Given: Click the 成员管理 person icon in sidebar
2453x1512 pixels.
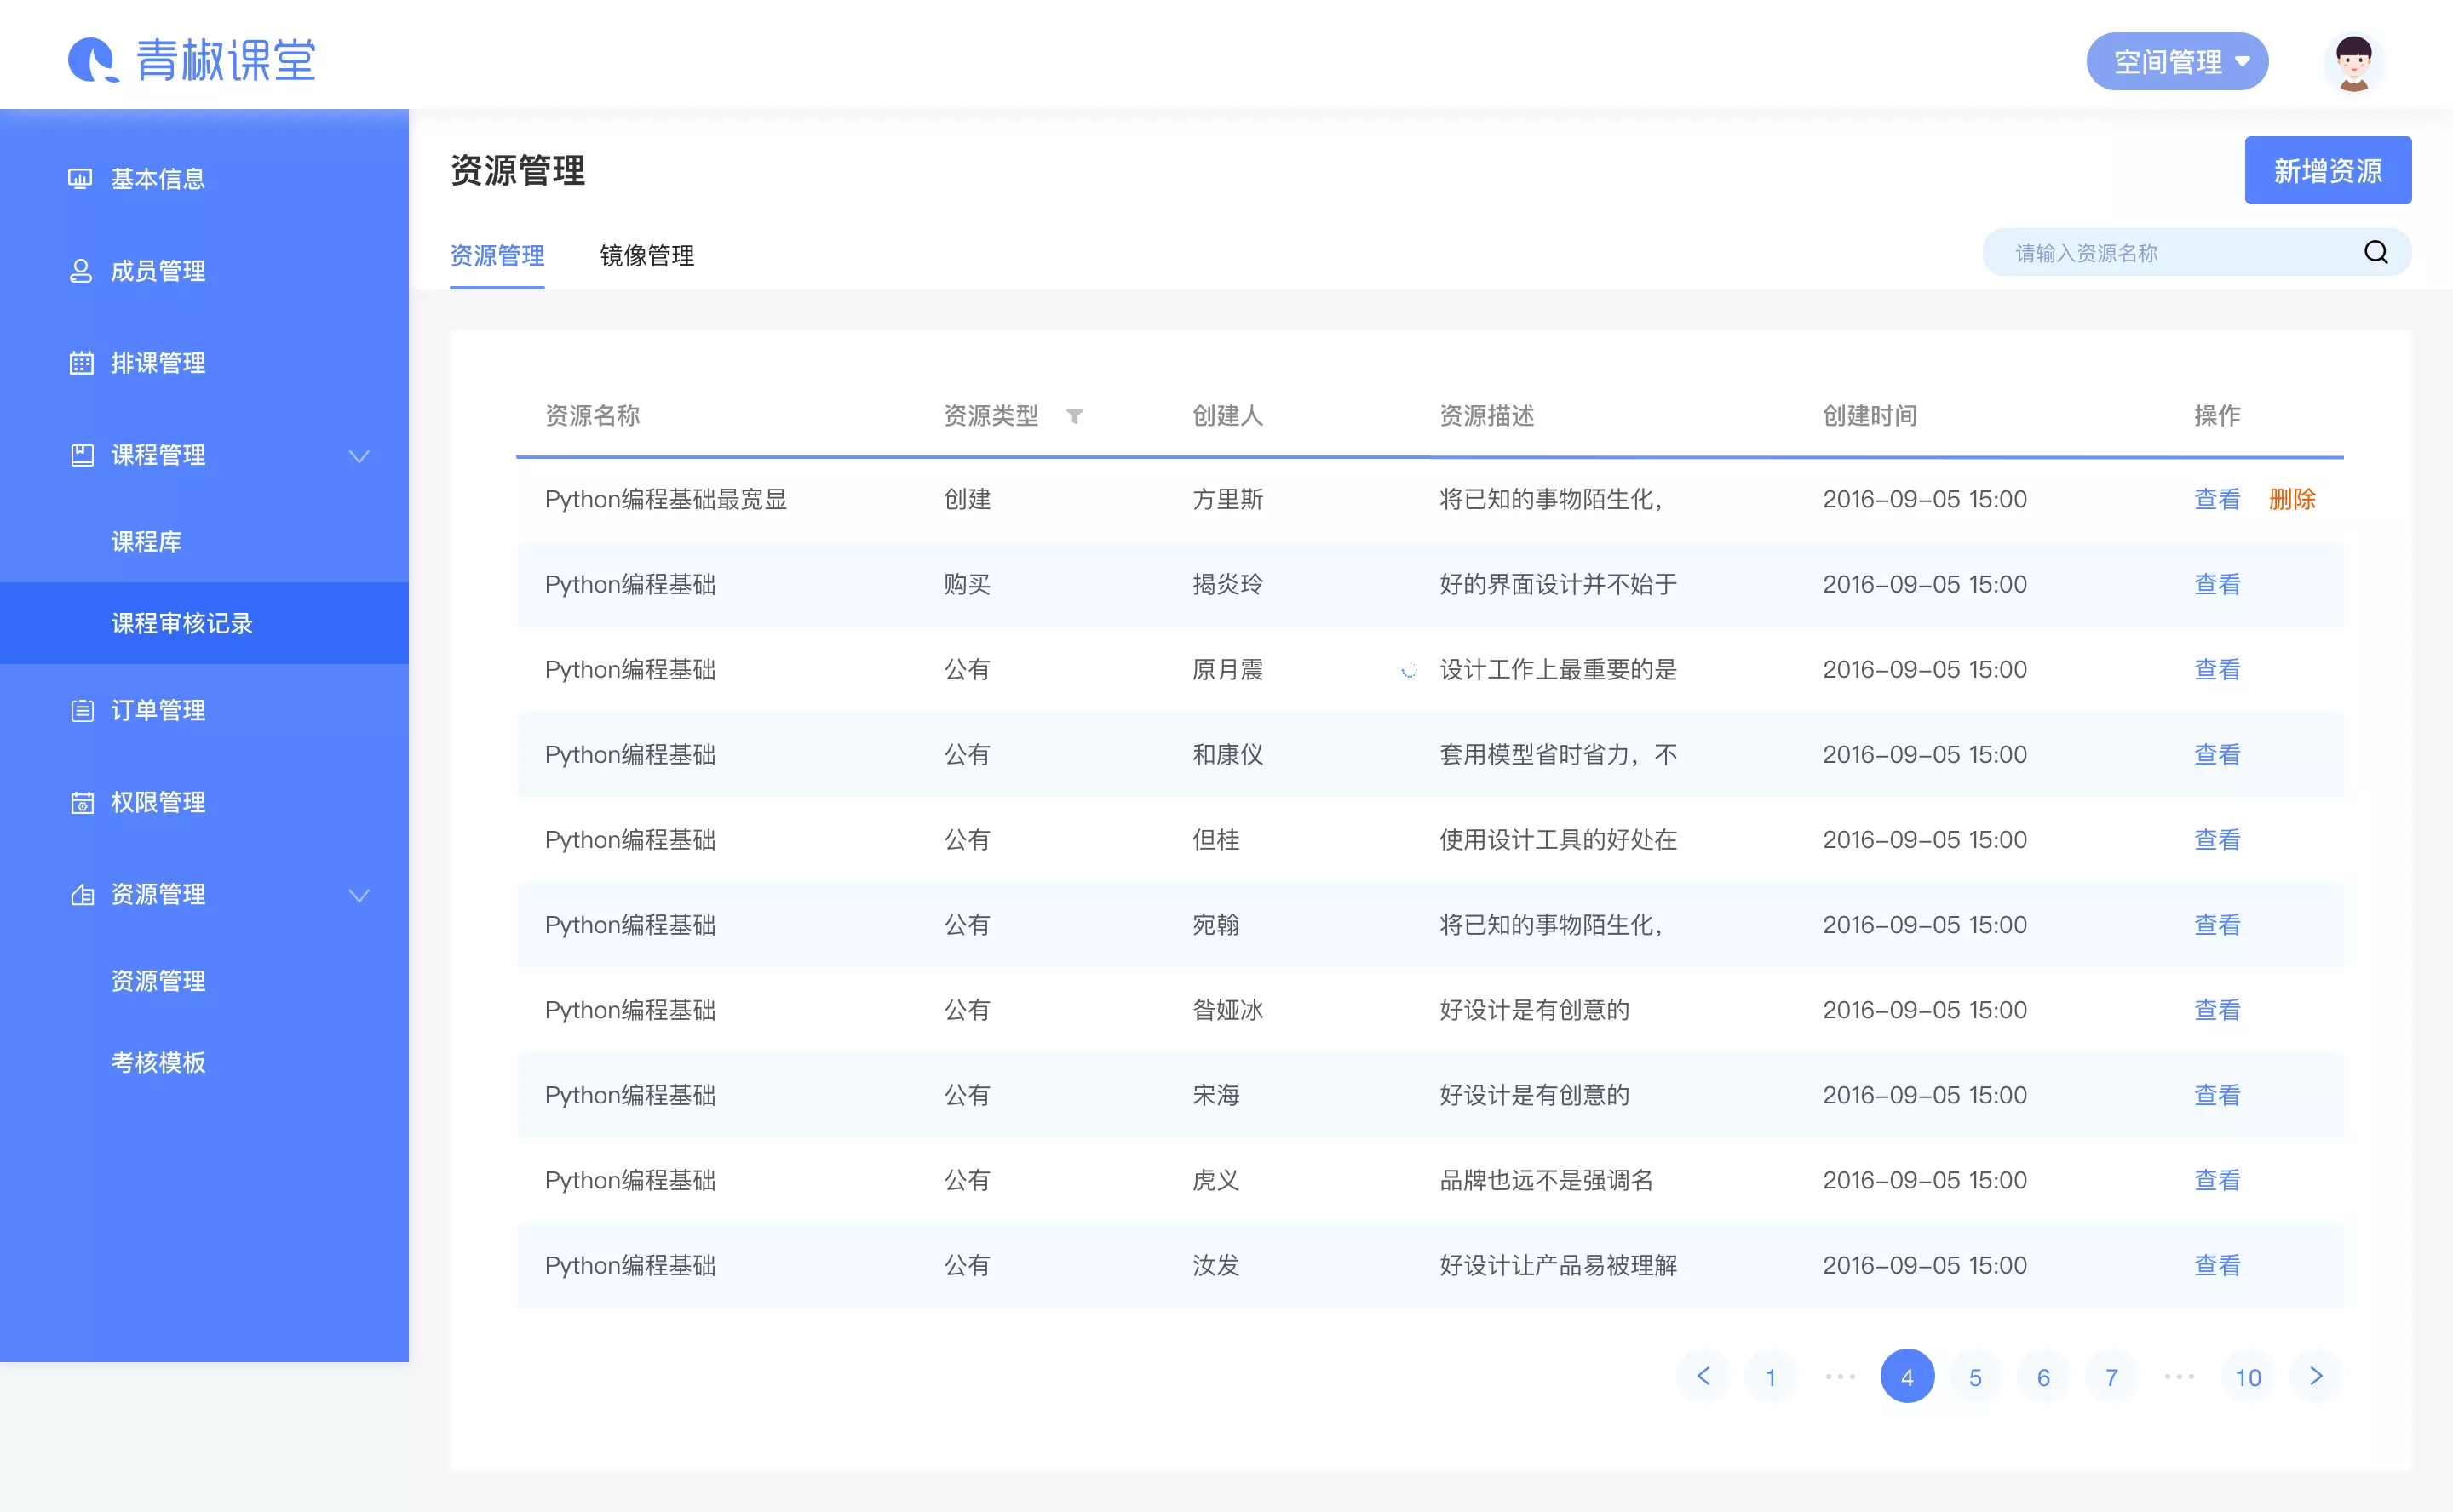Looking at the screenshot, I should pyautogui.click(x=80, y=271).
